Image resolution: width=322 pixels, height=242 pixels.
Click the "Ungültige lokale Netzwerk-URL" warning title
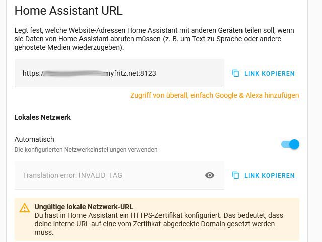(x=84, y=207)
